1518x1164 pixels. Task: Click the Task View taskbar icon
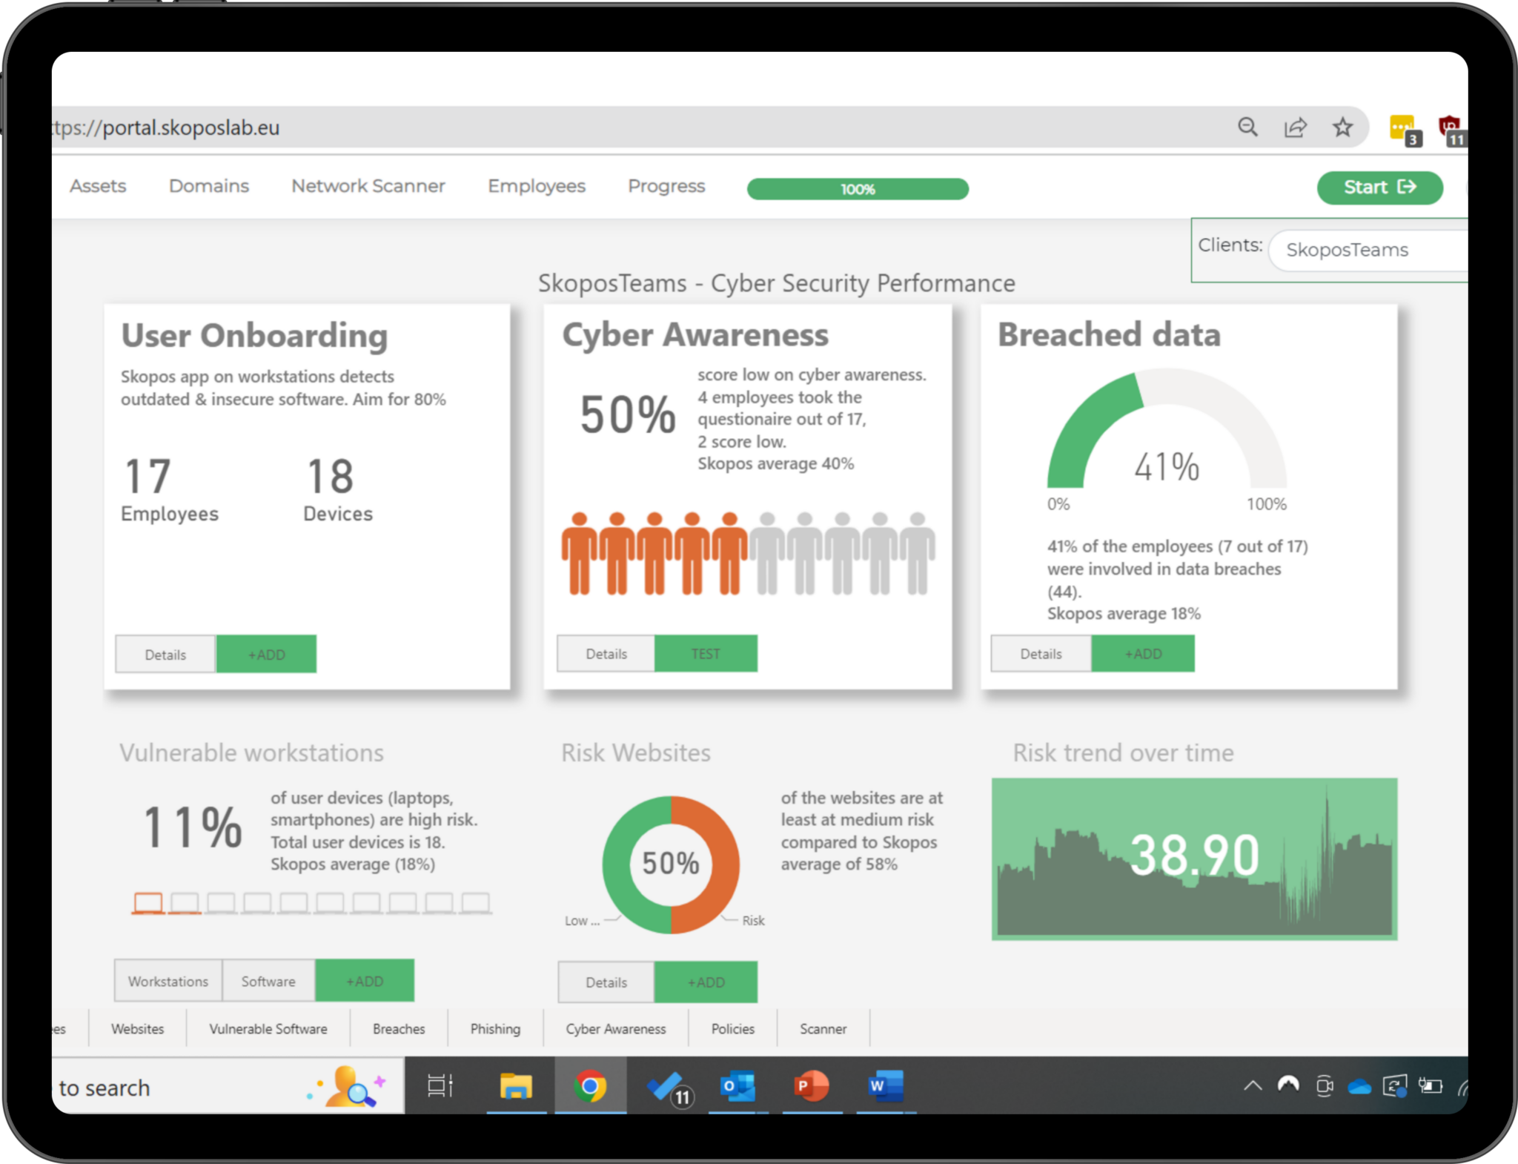[440, 1086]
